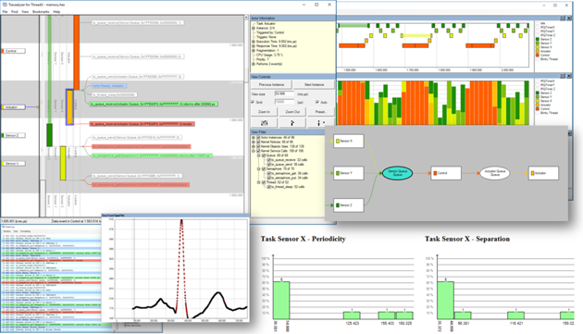Select the Actuator Queue ellipse node
Viewport: 583px width, 334px height.
[x=495, y=173]
